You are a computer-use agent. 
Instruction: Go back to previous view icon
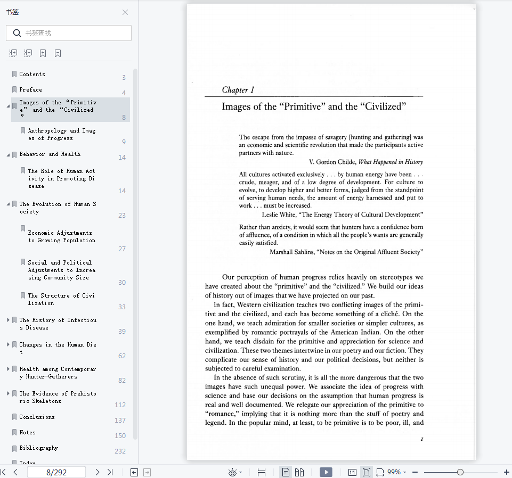pos(134,472)
